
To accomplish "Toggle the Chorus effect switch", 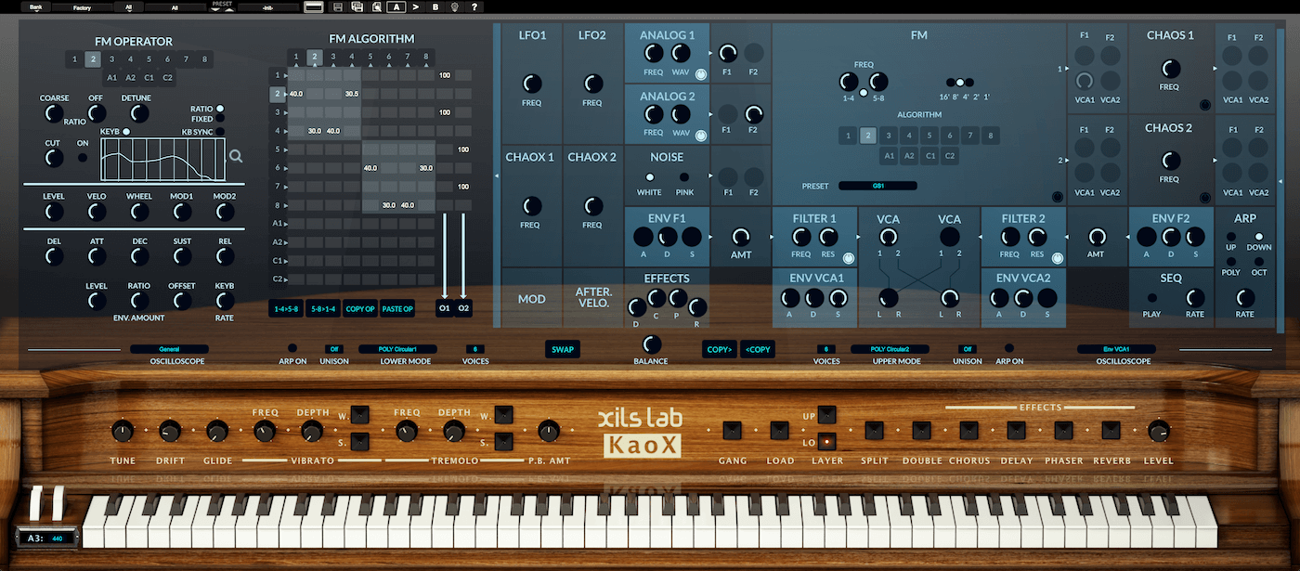I will coord(968,430).
